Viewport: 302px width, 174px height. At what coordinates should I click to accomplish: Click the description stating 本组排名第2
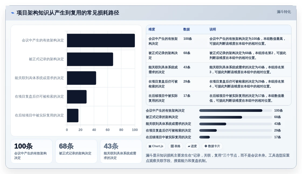click(248, 55)
